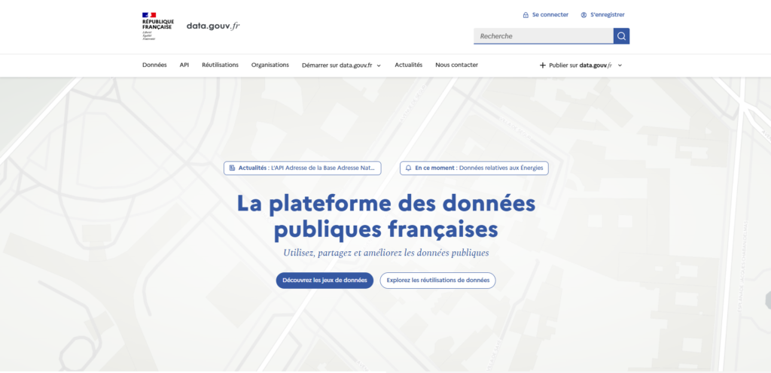771x373 pixels.
Task: Click the magnifier search button
Action: (621, 36)
